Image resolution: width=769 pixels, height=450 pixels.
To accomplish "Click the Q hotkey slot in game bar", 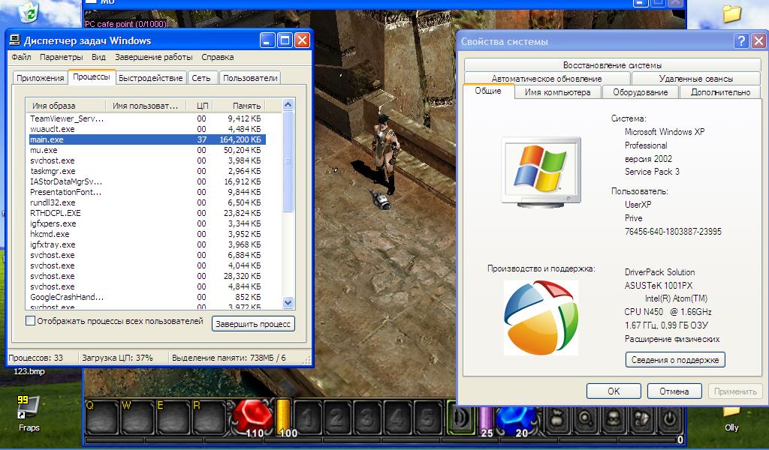I will 102,418.
